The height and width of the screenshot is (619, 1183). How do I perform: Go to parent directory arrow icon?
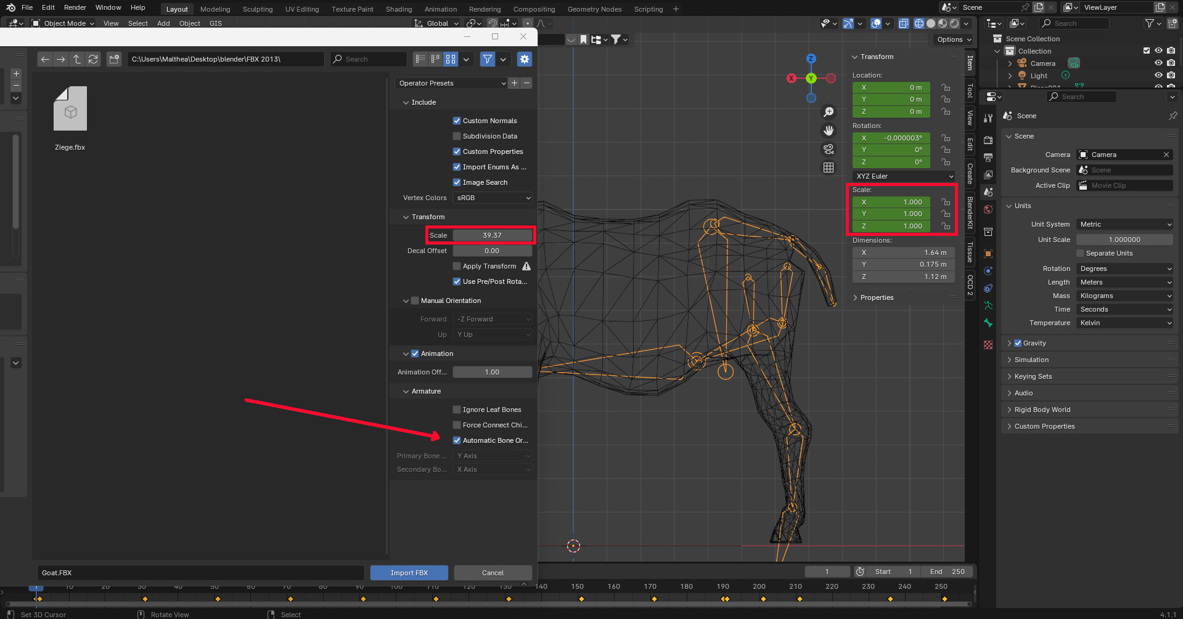click(77, 59)
